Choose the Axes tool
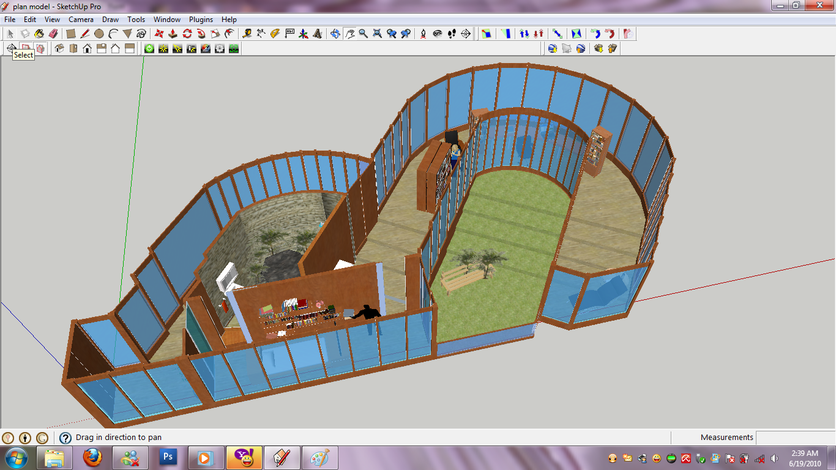Image resolution: width=836 pixels, height=470 pixels. (x=304, y=34)
